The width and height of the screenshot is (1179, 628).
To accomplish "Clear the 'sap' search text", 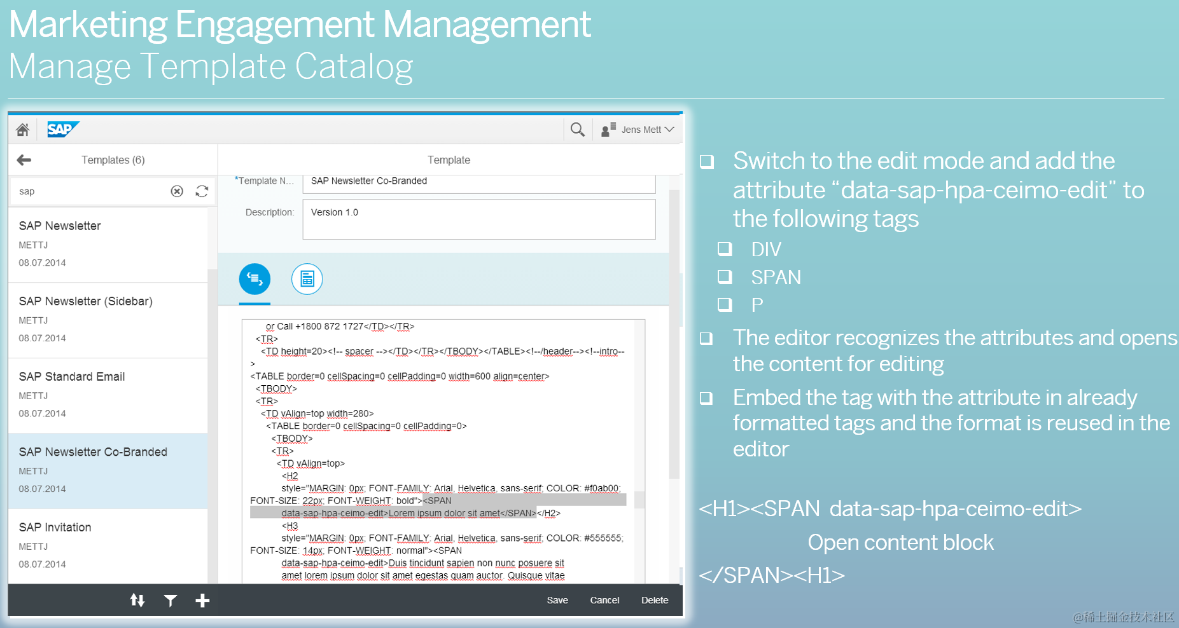I will point(177,191).
